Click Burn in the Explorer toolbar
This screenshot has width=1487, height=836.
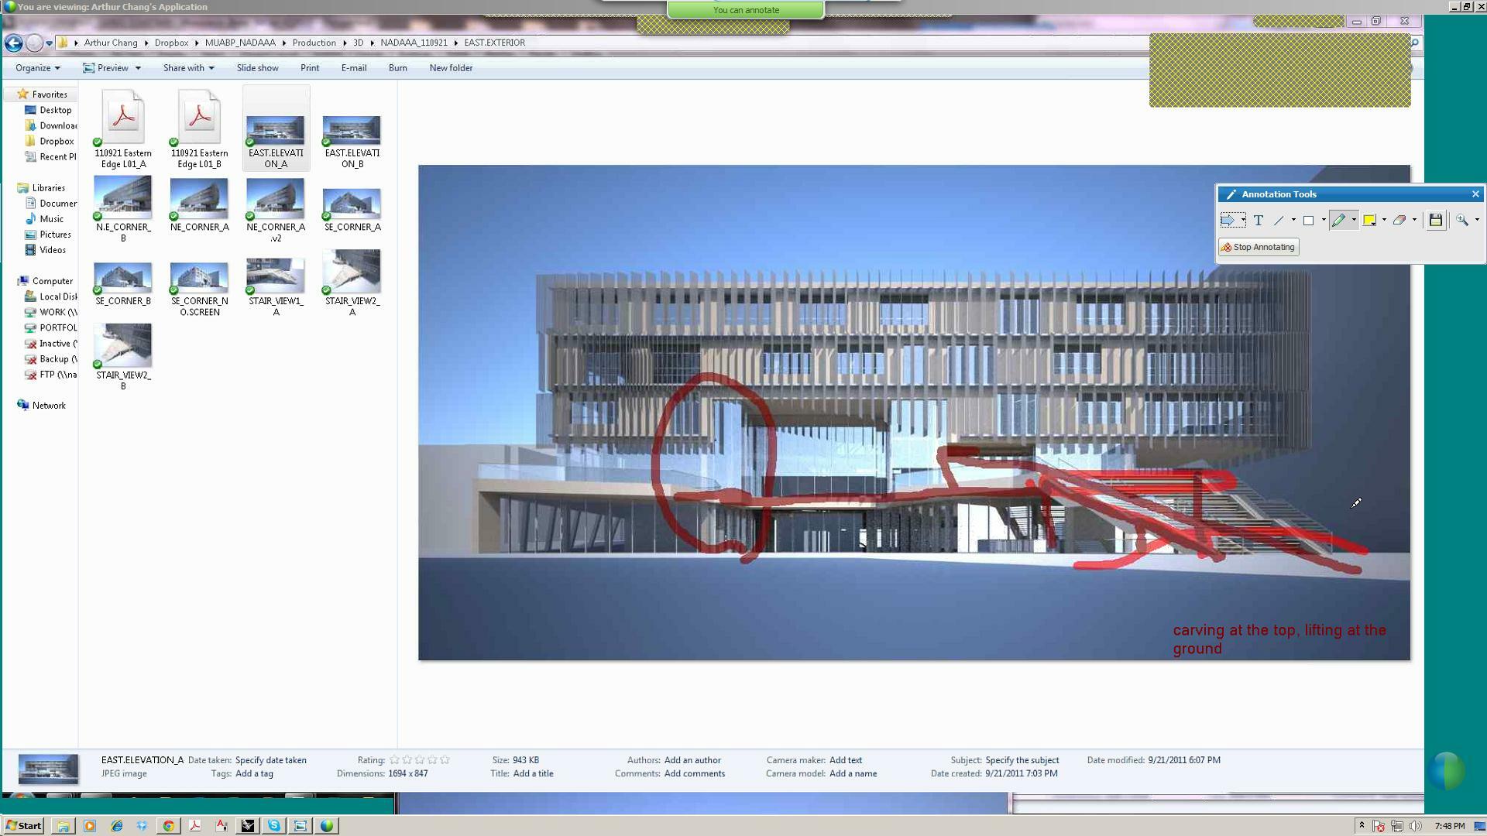[x=397, y=68]
